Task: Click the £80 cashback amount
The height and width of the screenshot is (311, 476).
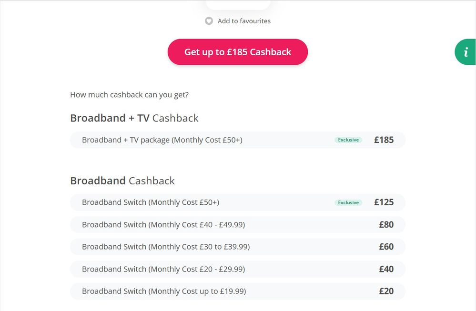Action: click(387, 224)
